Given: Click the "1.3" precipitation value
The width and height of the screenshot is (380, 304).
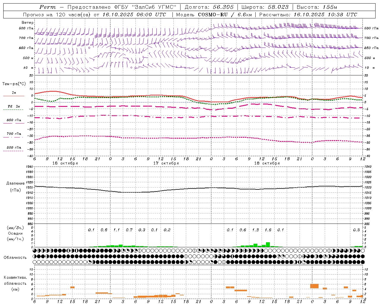Looking at the screenshot, I should pyautogui.click(x=255, y=230).
